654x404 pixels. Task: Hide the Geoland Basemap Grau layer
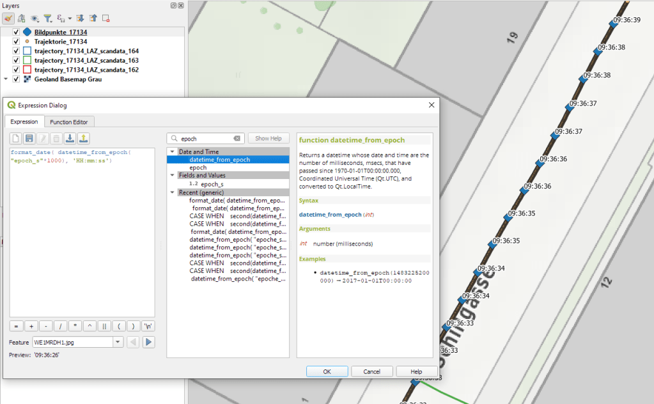(x=16, y=79)
